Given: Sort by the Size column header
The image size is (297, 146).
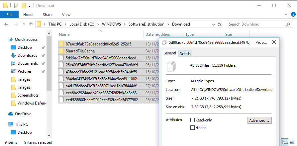Looking at the screenshot, I should coord(236,35).
